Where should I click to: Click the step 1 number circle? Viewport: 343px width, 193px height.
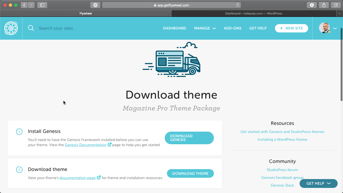point(19,132)
